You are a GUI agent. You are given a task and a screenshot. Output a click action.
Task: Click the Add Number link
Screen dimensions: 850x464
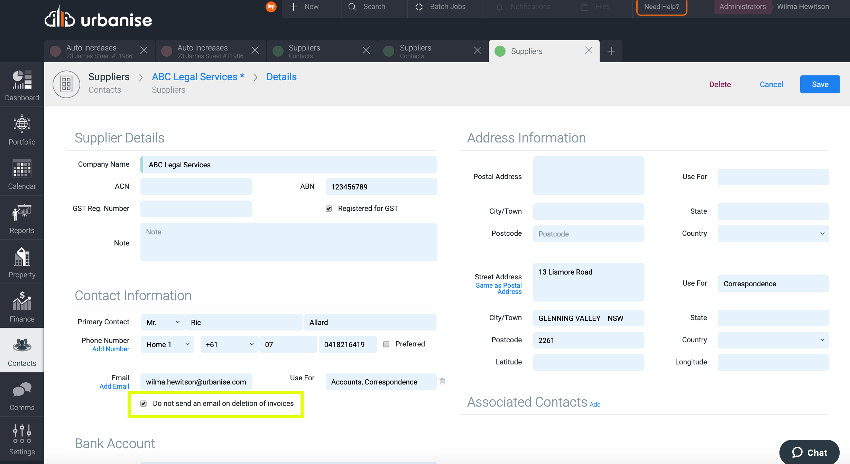pyautogui.click(x=111, y=349)
